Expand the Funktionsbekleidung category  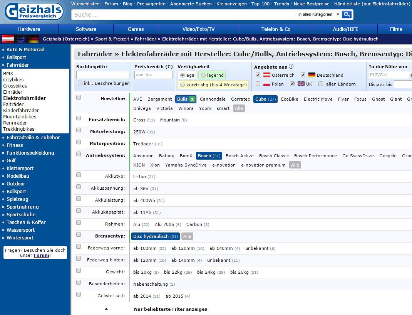30,153
